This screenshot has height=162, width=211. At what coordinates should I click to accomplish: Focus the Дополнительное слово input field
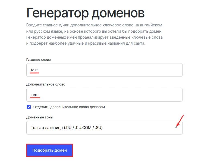(105, 95)
